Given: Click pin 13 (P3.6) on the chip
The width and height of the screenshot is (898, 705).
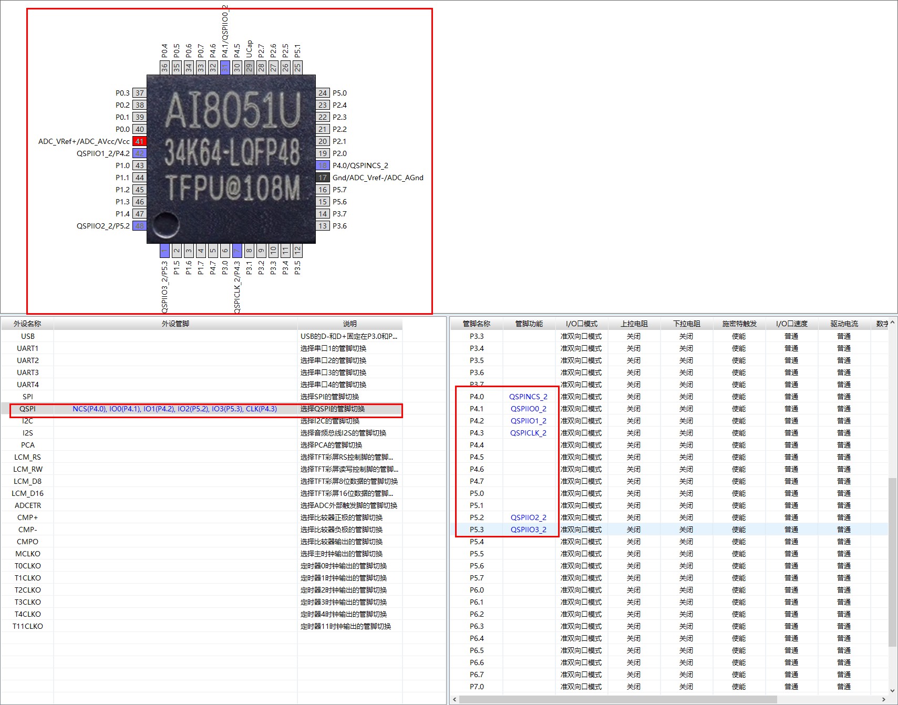Looking at the screenshot, I should pos(323,226).
